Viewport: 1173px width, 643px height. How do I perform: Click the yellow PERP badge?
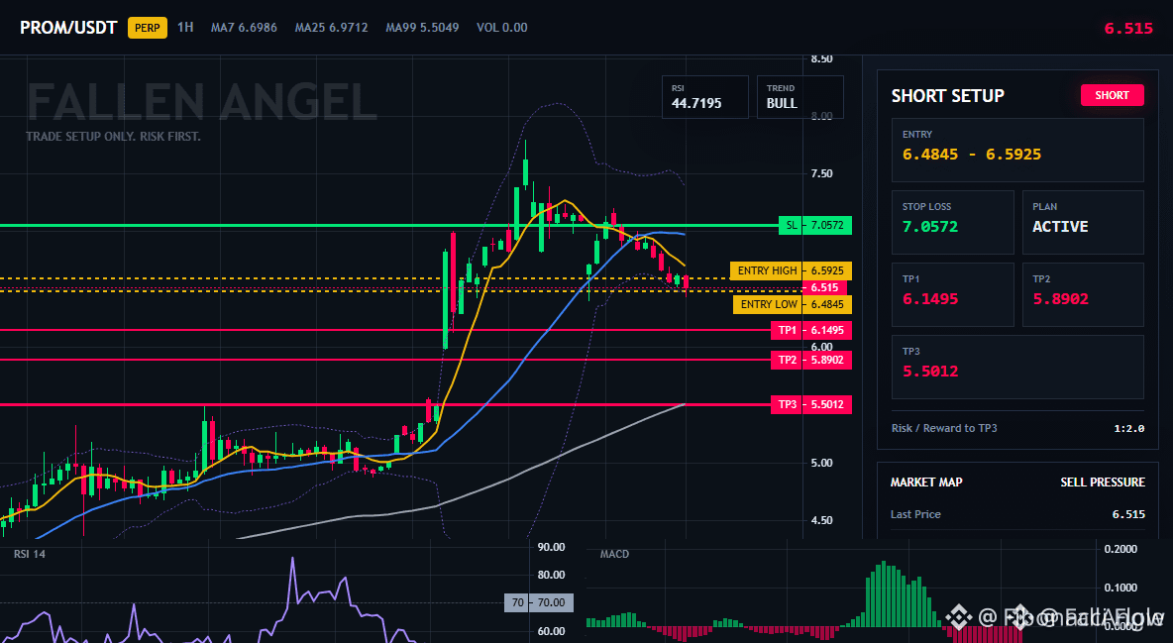click(x=148, y=28)
